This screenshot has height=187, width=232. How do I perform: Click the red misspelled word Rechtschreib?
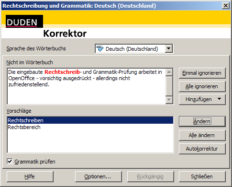click(62, 72)
